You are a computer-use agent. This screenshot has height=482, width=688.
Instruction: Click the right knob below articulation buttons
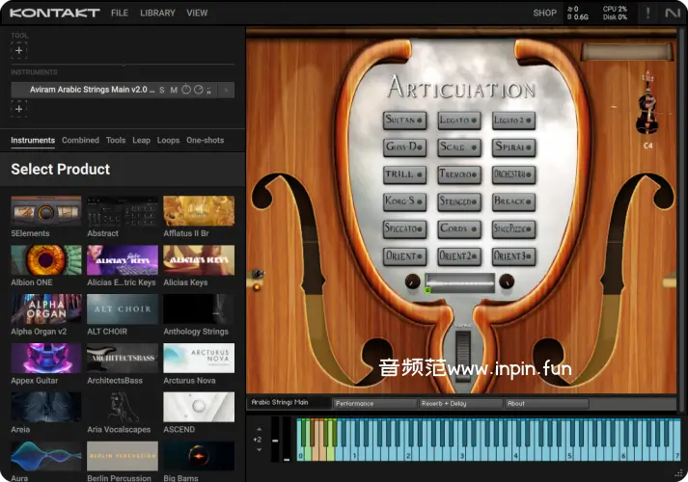507,282
